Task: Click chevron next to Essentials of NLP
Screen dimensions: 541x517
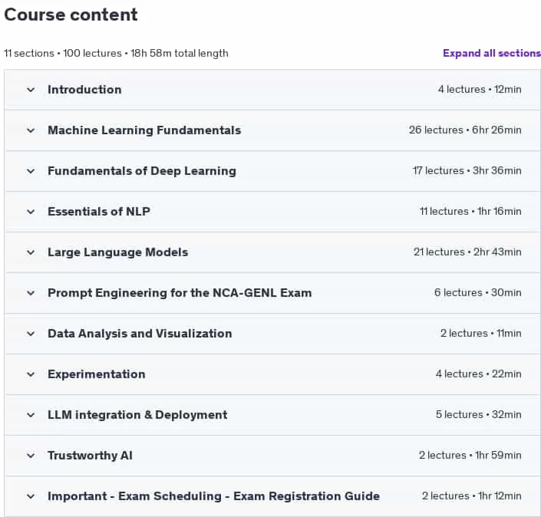Action: click(31, 212)
